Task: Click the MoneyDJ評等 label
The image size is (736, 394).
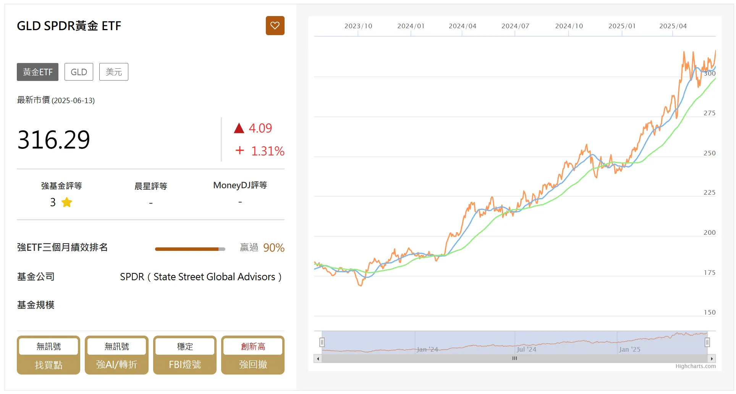Action: coord(240,186)
